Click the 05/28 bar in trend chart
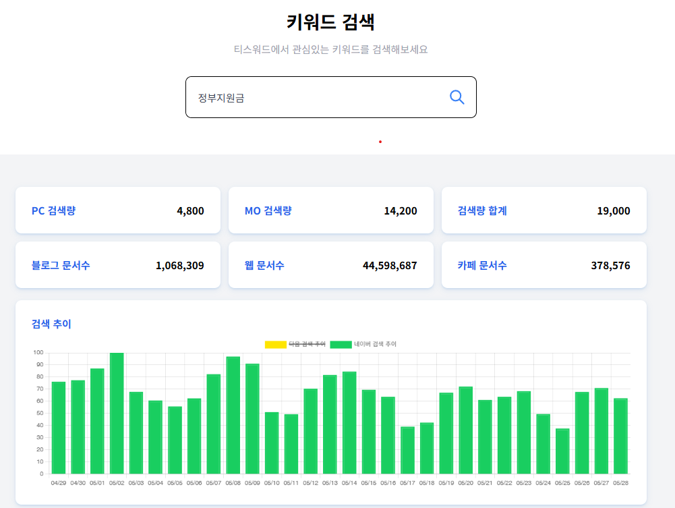The width and height of the screenshot is (675, 508). coord(620,436)
